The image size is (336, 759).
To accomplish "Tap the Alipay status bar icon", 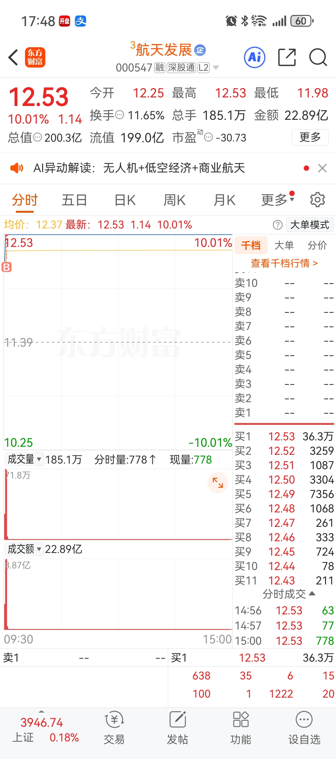I will [80, 21].
